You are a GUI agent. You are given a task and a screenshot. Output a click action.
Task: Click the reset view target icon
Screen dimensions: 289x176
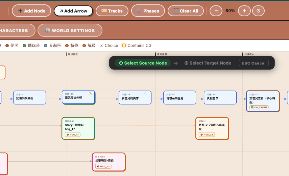point(259,11)
